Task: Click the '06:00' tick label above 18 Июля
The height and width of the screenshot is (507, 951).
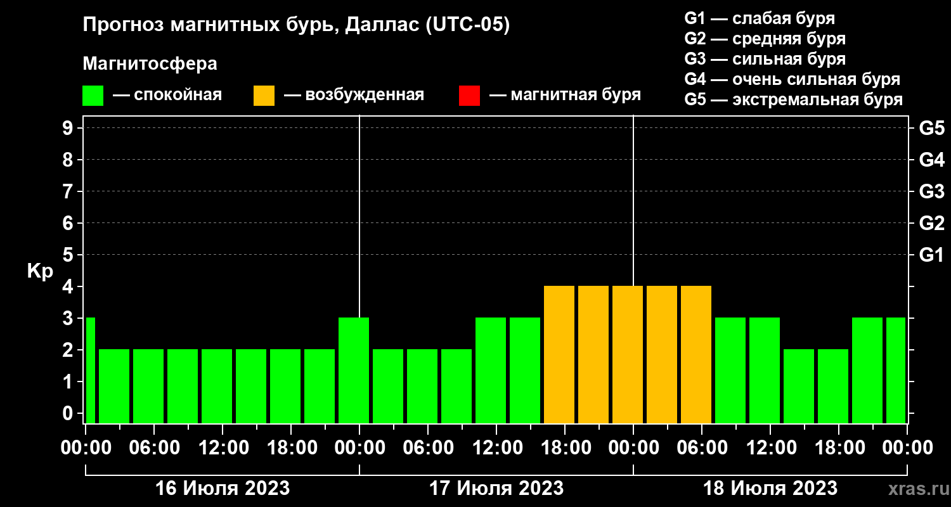Action: pyautogui.click(x=702, y=448)
